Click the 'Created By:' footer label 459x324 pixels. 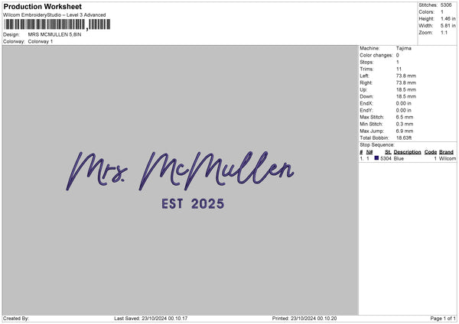[16, 318]
